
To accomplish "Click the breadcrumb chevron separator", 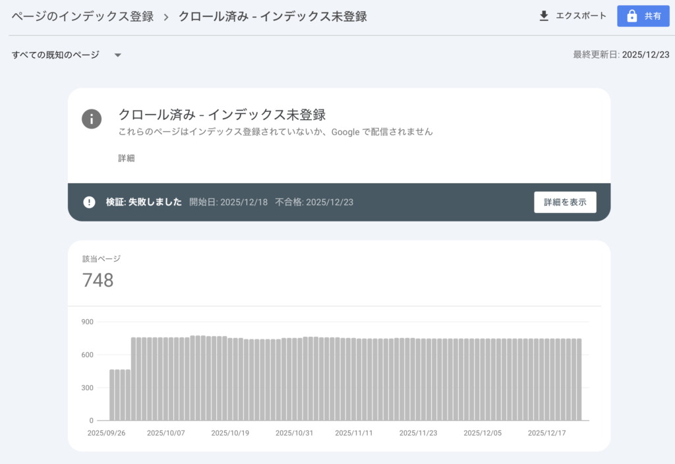I will pyautogui.click(x=166, y=16).
